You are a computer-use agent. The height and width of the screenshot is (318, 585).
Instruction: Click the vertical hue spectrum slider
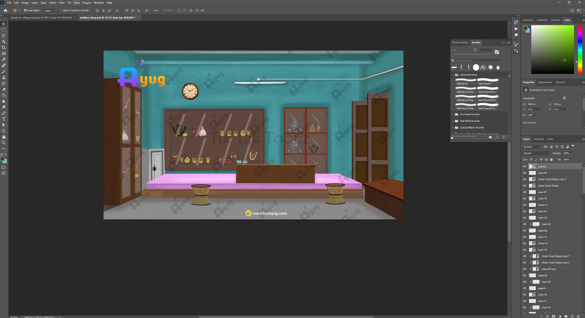coord(580,49)
